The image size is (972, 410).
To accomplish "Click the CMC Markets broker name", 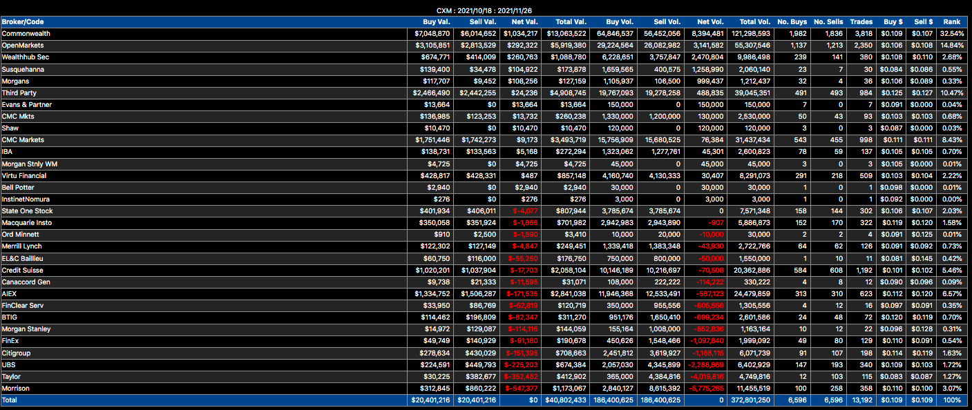I will 23,140.
